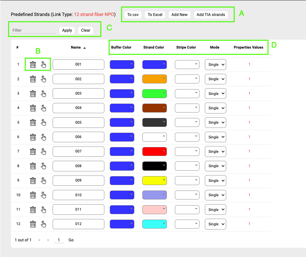Open the Mode selector for strand 008

[x=215, y=166]
